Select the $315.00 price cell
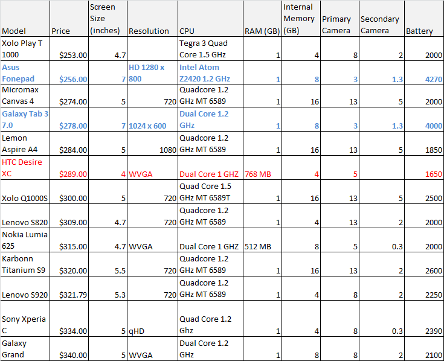 click(69, 240)
